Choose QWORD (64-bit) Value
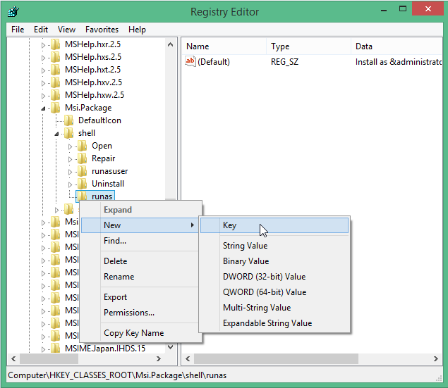The image size is (448, 388). [274, 292]
